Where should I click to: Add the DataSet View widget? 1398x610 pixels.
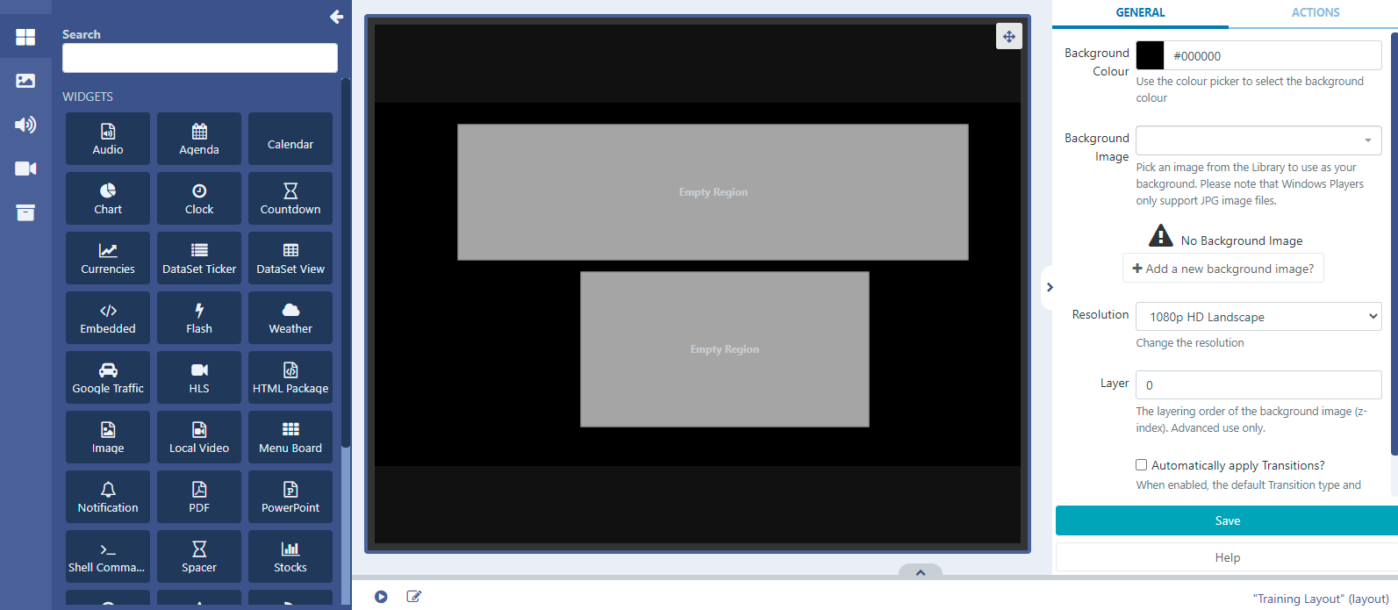point(290,258)
